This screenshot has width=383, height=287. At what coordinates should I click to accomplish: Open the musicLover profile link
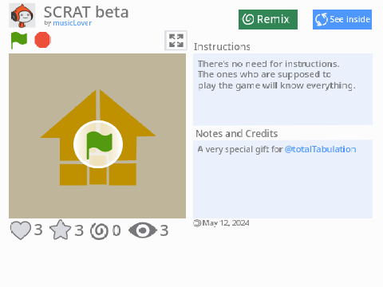(x=72, y=23)
